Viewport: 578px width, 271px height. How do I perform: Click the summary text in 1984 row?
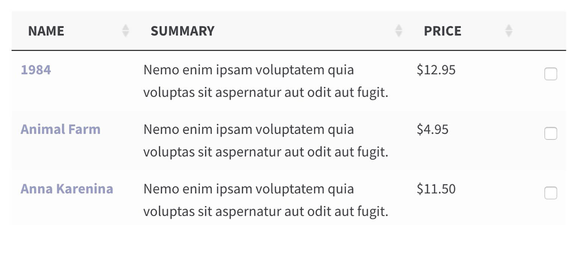(265, 81)
